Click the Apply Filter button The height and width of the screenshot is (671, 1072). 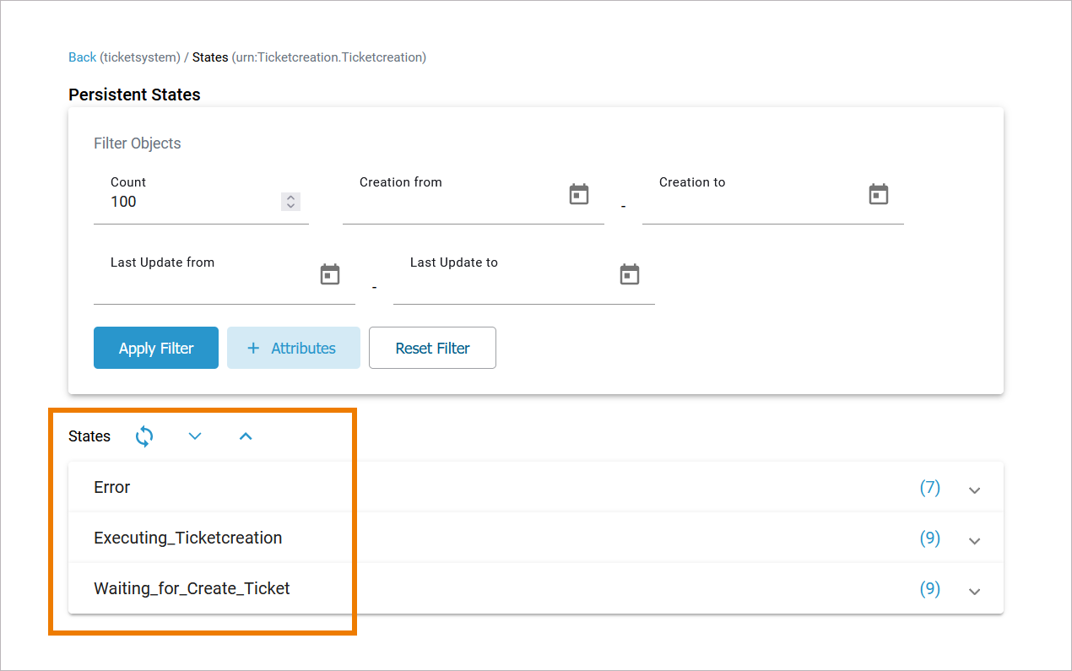156,348
